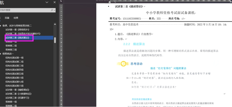Collapse the 极限挑战一 heading
Viewport: 232px width, 107px height.
pyautogui.click(x=1, y=54)
